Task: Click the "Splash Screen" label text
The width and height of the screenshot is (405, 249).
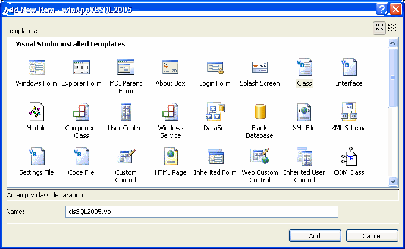Action: [x=260, y=83]
